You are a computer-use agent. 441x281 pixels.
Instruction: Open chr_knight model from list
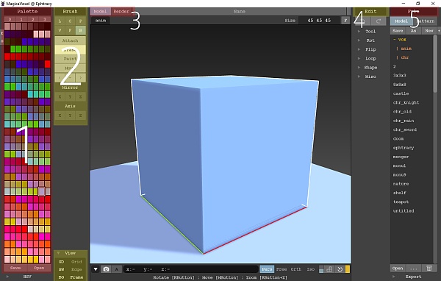(406, 102)
